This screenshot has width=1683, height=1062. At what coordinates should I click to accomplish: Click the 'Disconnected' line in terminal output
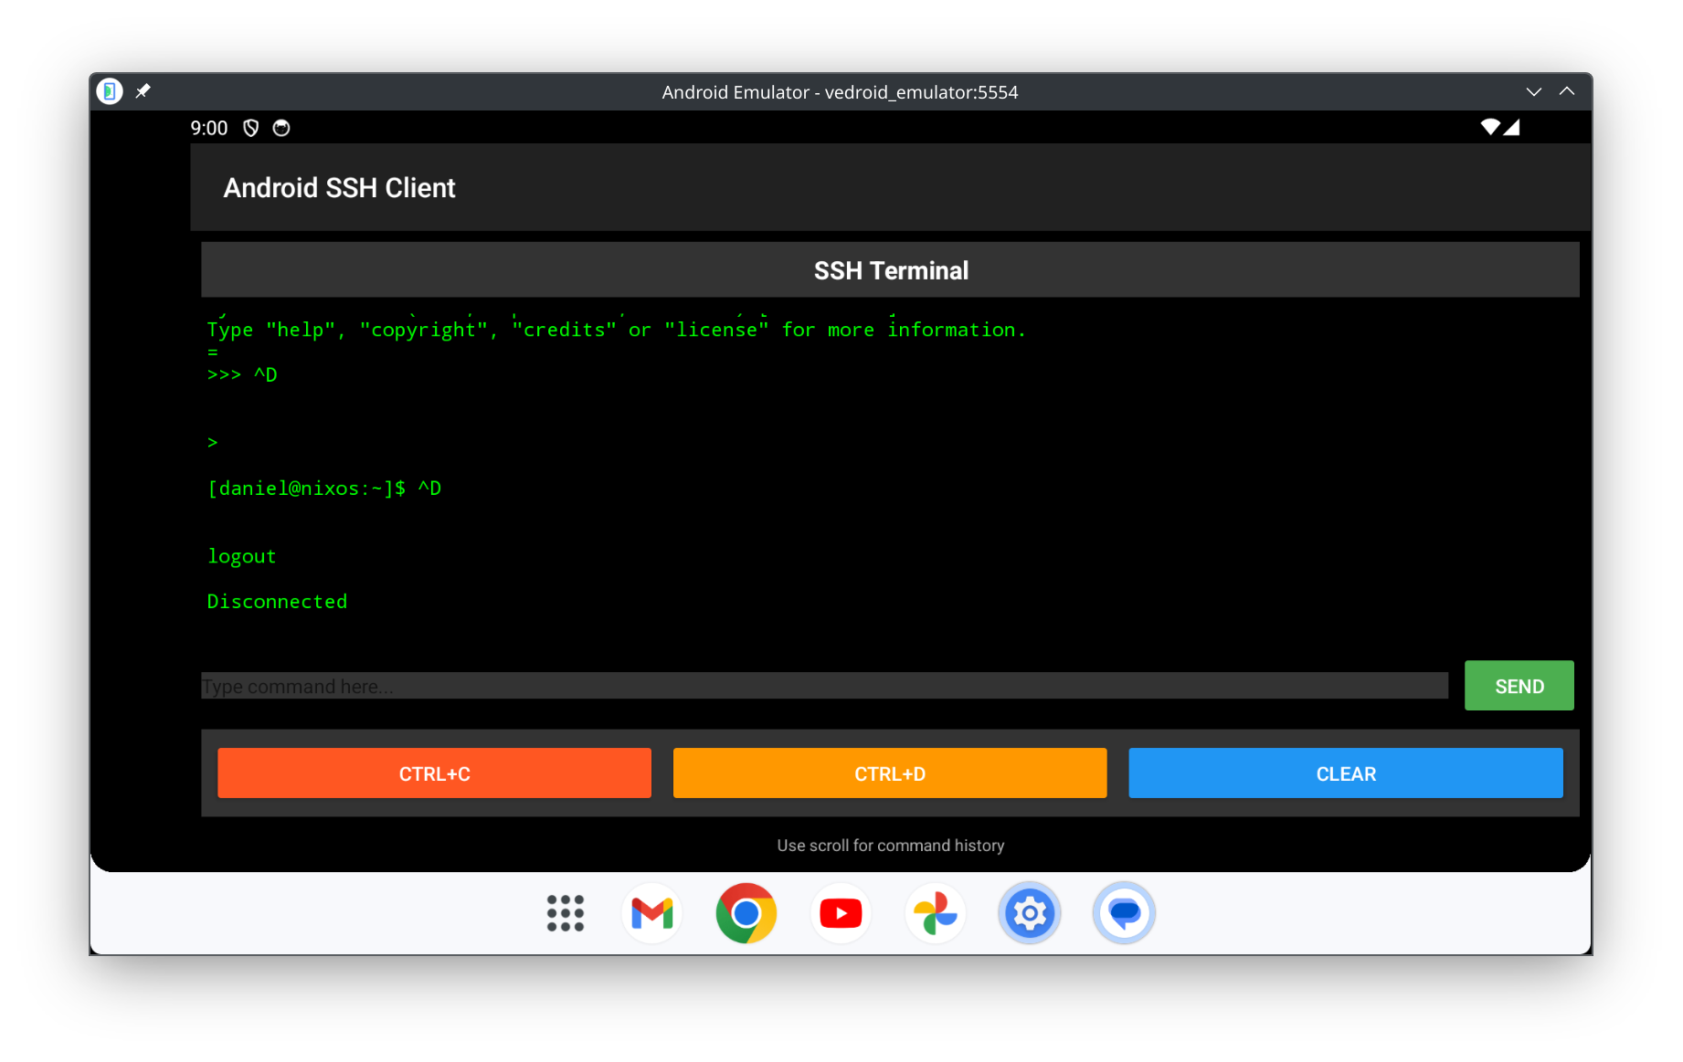coord(277,602)
